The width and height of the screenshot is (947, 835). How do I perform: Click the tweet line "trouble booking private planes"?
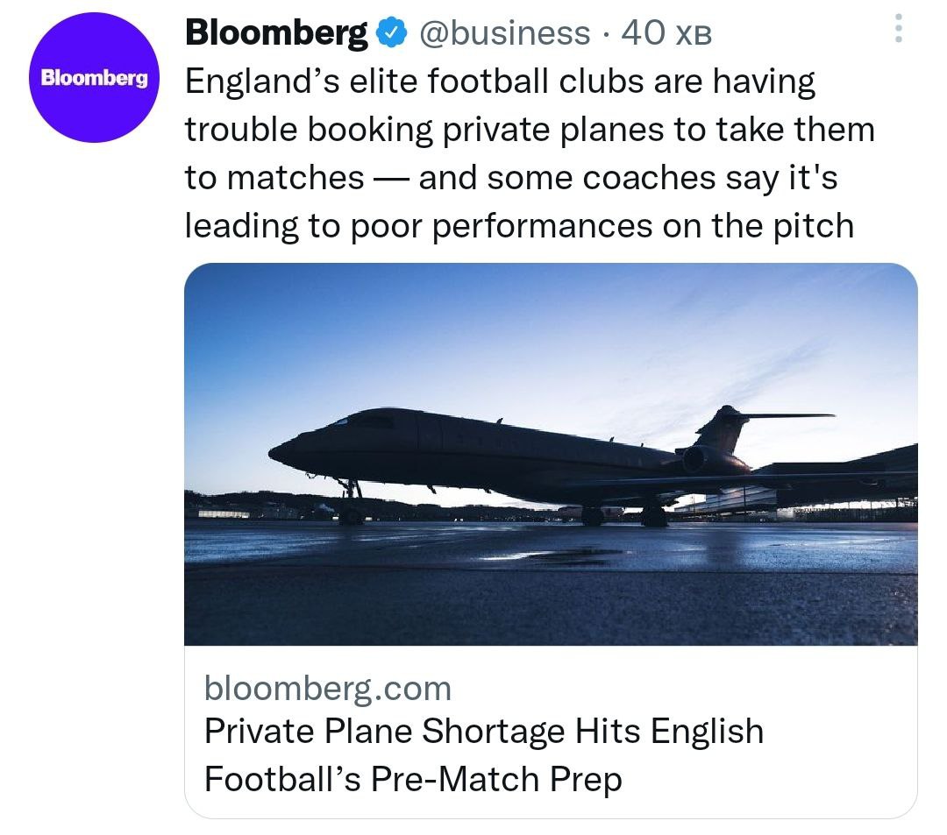tap(530, 130)
